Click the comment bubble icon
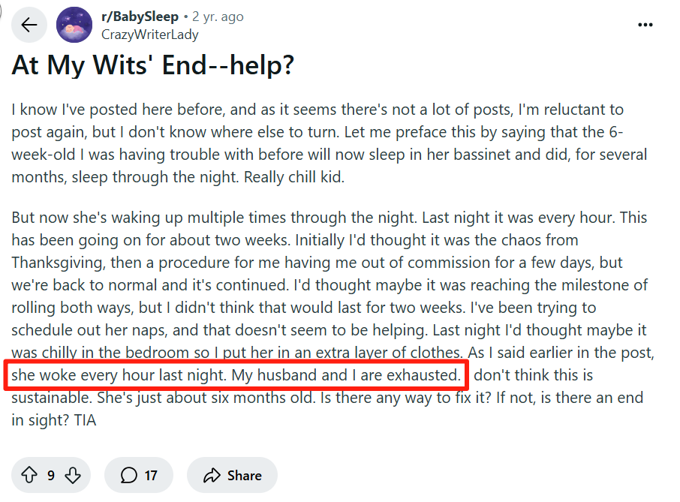Screen dimensions: 680x502 [x=129, y=475]
